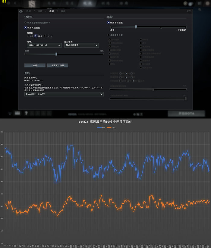Choose the 16:10 aspect ratio option
This screenshot has width=211, height=248.
pos(45,36)
